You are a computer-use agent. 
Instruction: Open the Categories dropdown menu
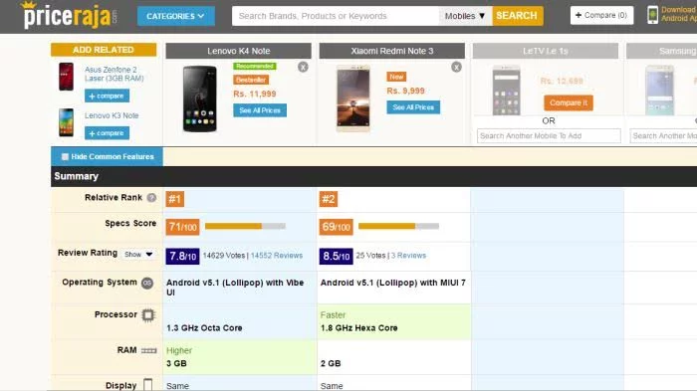tap(176, 16)
